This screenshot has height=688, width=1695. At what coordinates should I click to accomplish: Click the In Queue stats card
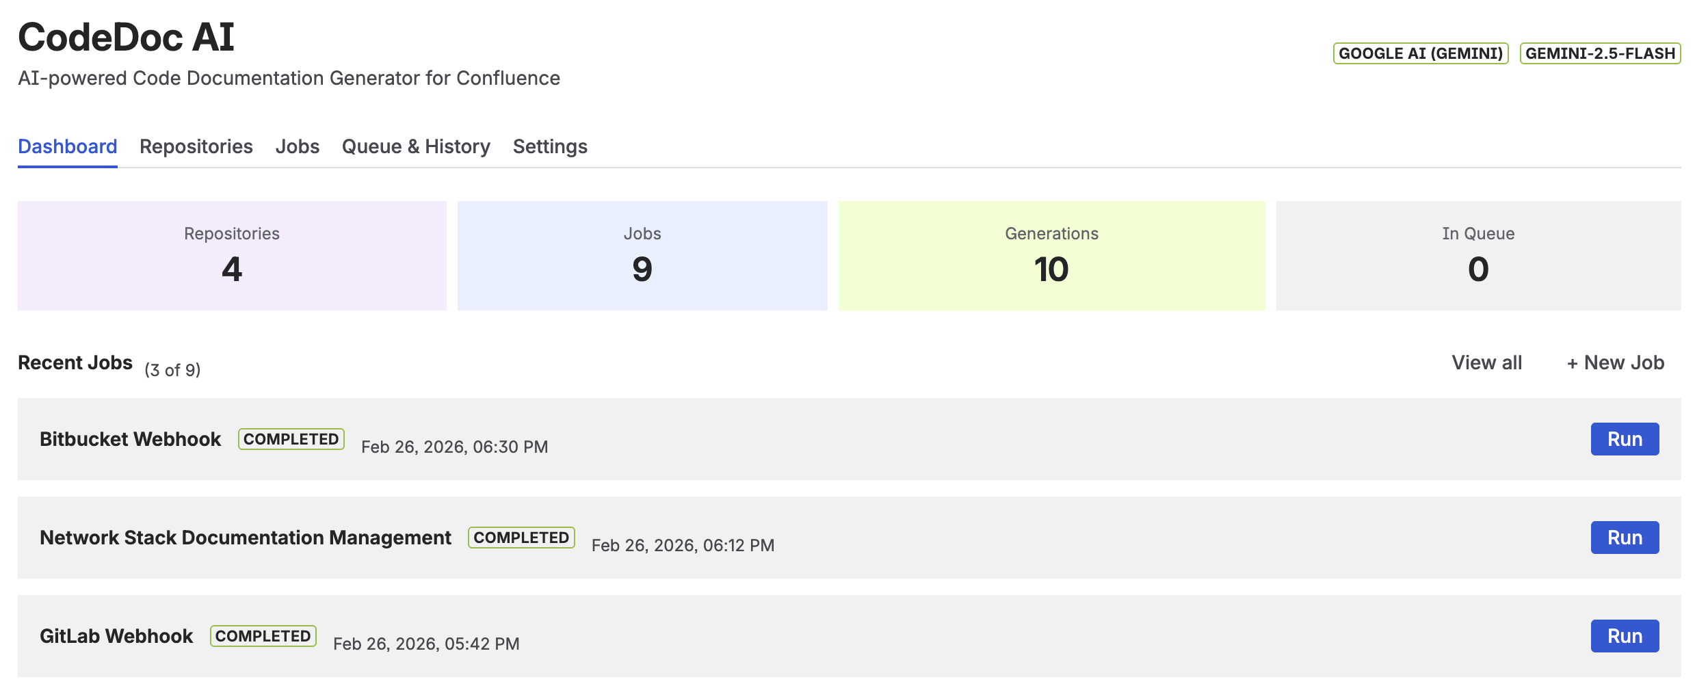1479,256
